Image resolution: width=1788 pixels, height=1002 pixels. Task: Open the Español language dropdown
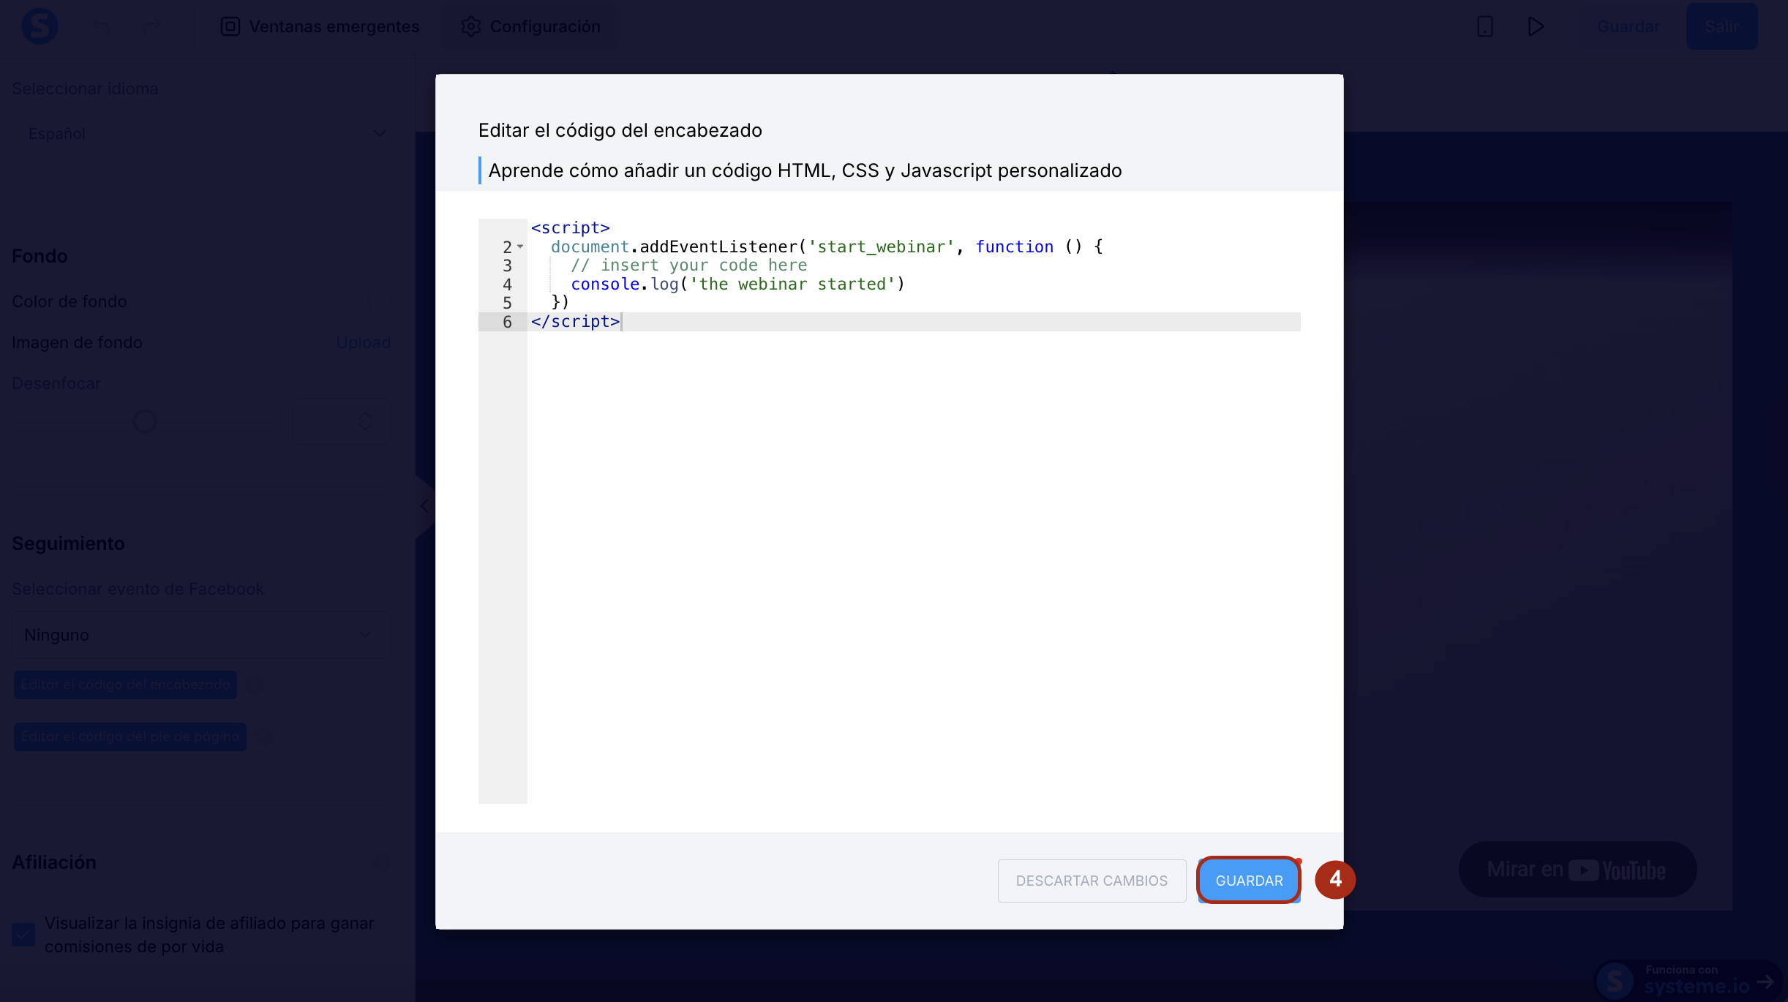[202, 134]
